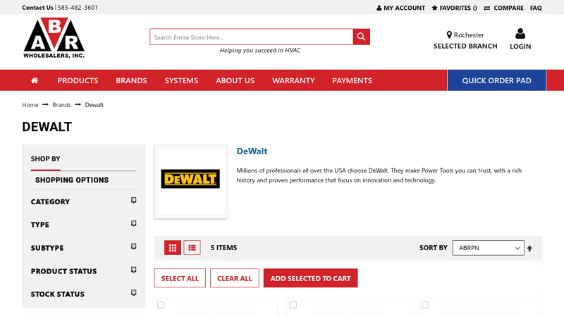Open the Products menu
The width and height of the screenshot is (564, 317).
(x=78, y=80)
